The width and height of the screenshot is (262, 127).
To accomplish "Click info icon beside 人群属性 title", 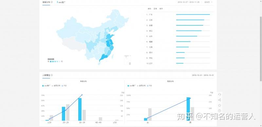I will 52,75.
